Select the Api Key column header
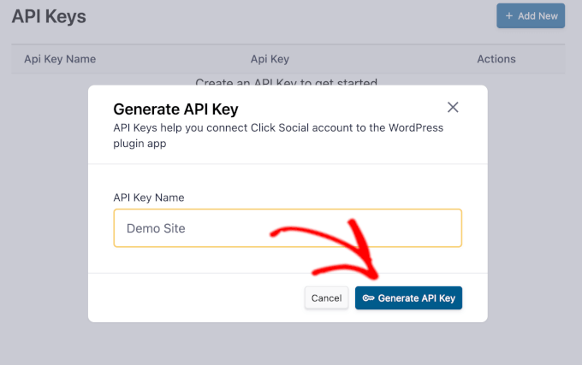Image resolution: width=582 pixels, height=365 pixels. tap(270, 59)
